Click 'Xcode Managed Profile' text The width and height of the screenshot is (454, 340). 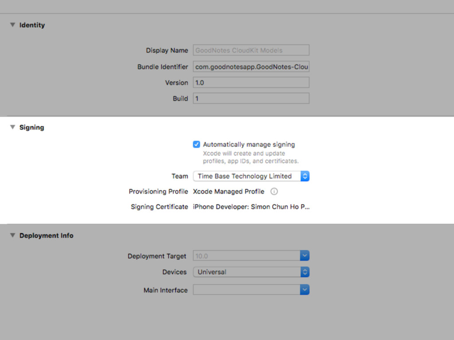pyautogui.click(x=228, y=191)
